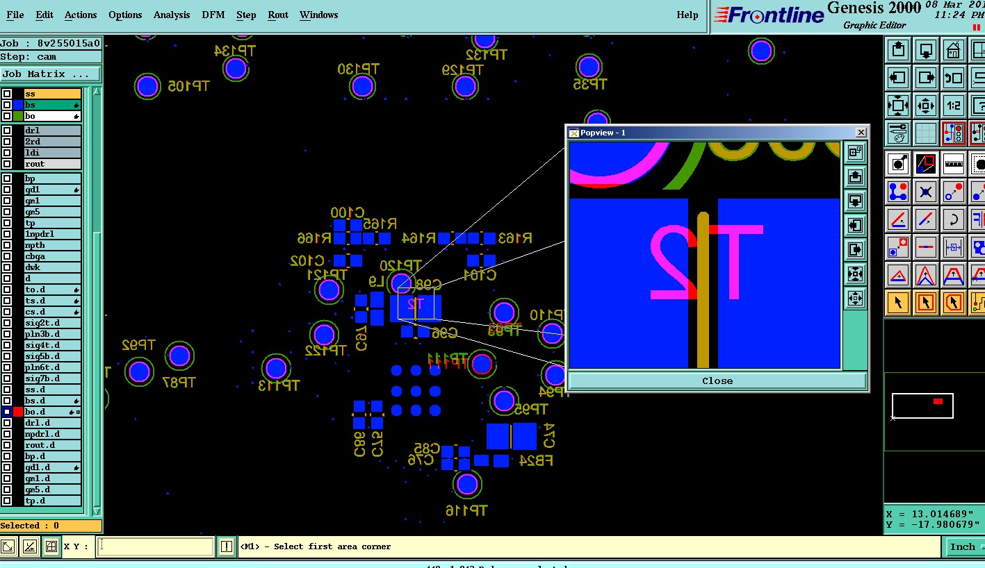Toggle the checkbox for layer bo

pos(7,116)
